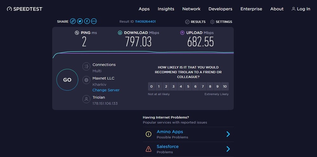Open the Apps menu

point(144,9)
